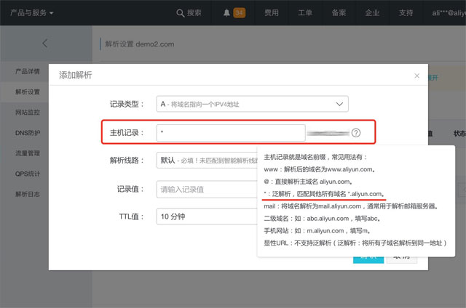Select 产品详情 in the sidebar
Screen dimensions: 466x308
28,71
